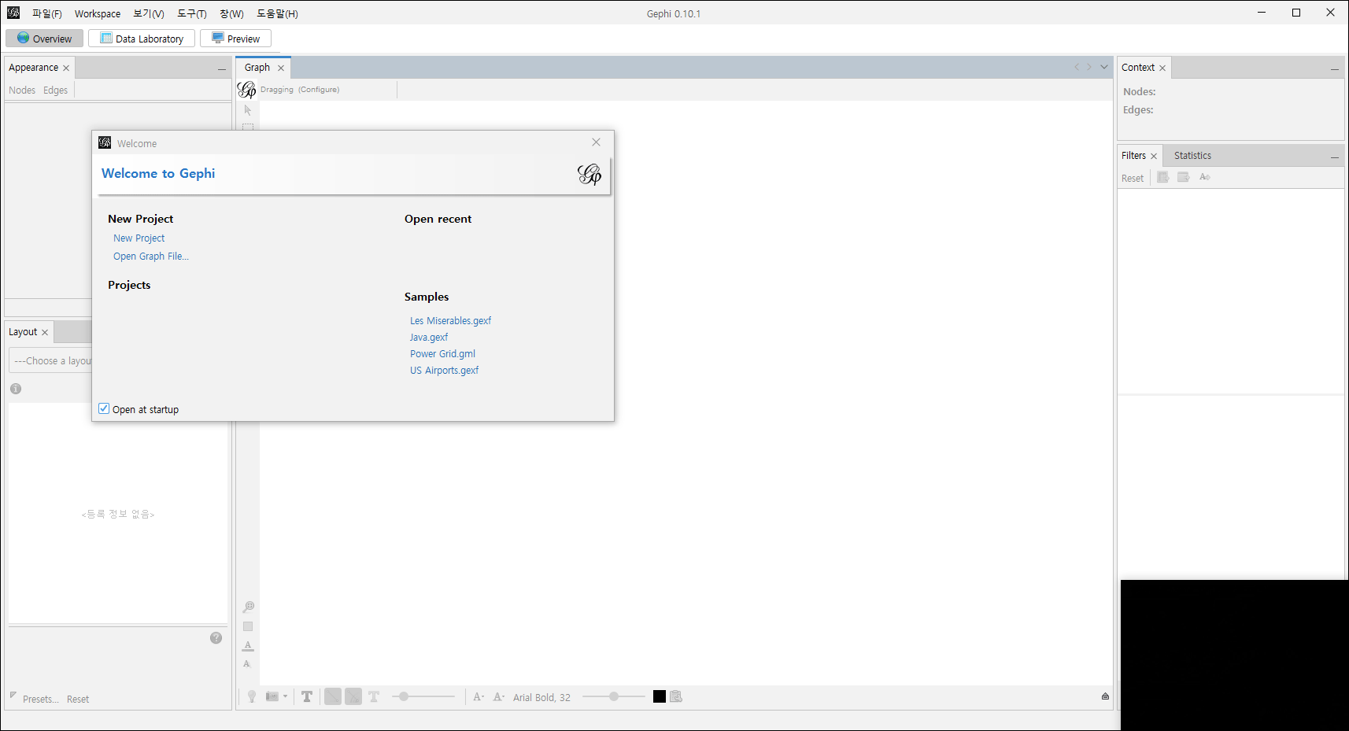The height and width of the screenshot is (731, 1349).
Task: Close the Context panel tab
Action: point(1162,68)
